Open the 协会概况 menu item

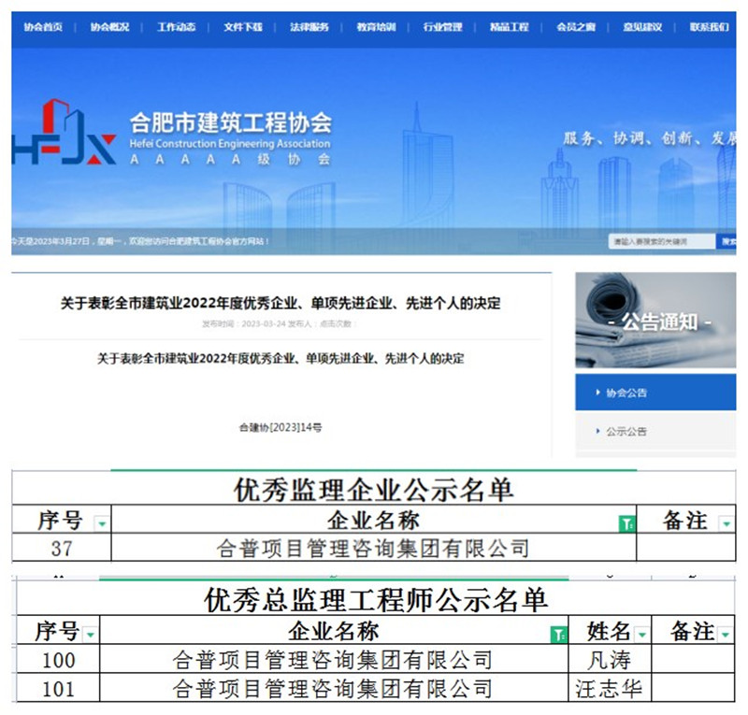click(x=109, y=27)
